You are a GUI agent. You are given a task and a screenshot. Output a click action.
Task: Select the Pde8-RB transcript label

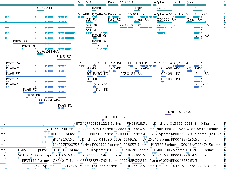point(20,41)
